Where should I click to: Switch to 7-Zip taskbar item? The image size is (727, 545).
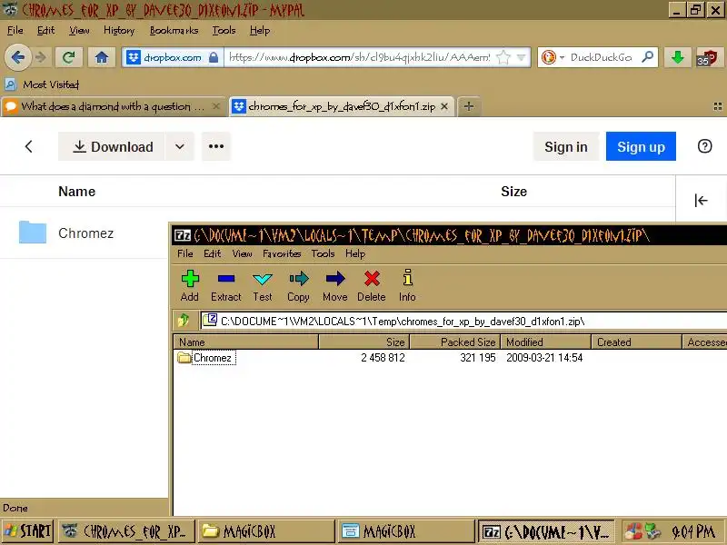546,531
